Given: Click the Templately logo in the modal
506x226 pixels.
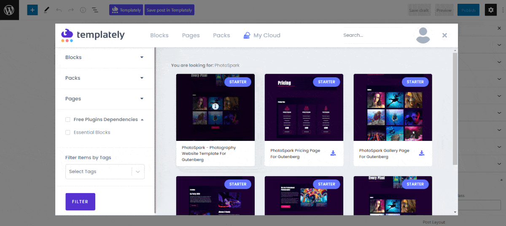Looking at the screenshot, I should pos(93,35).
